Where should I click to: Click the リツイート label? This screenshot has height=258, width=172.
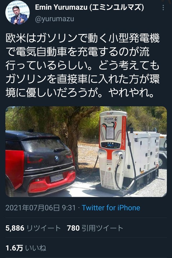coord(44,228)
